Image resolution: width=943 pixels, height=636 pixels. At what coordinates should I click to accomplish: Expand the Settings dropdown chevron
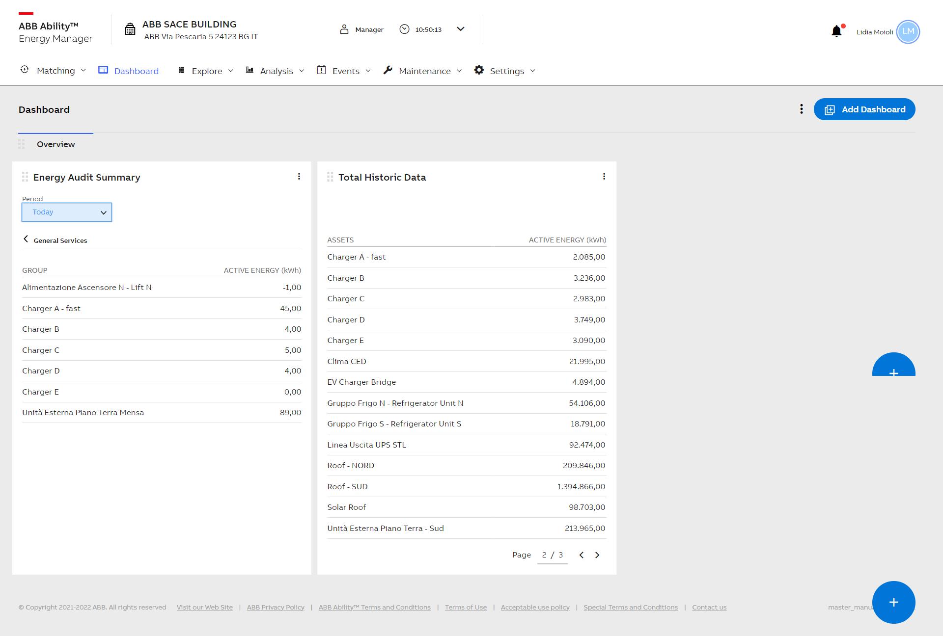(x=532, y=71)
